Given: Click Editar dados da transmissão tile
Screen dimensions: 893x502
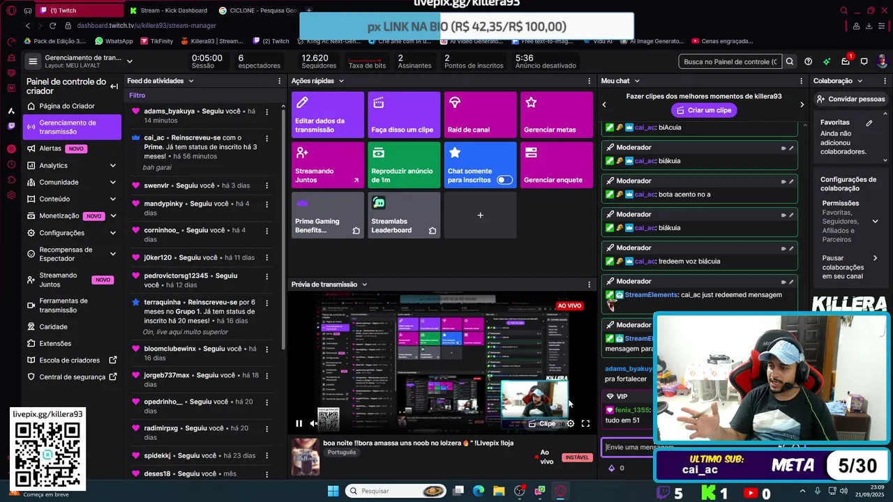Looking at the screenshot, I should (328, 115).
